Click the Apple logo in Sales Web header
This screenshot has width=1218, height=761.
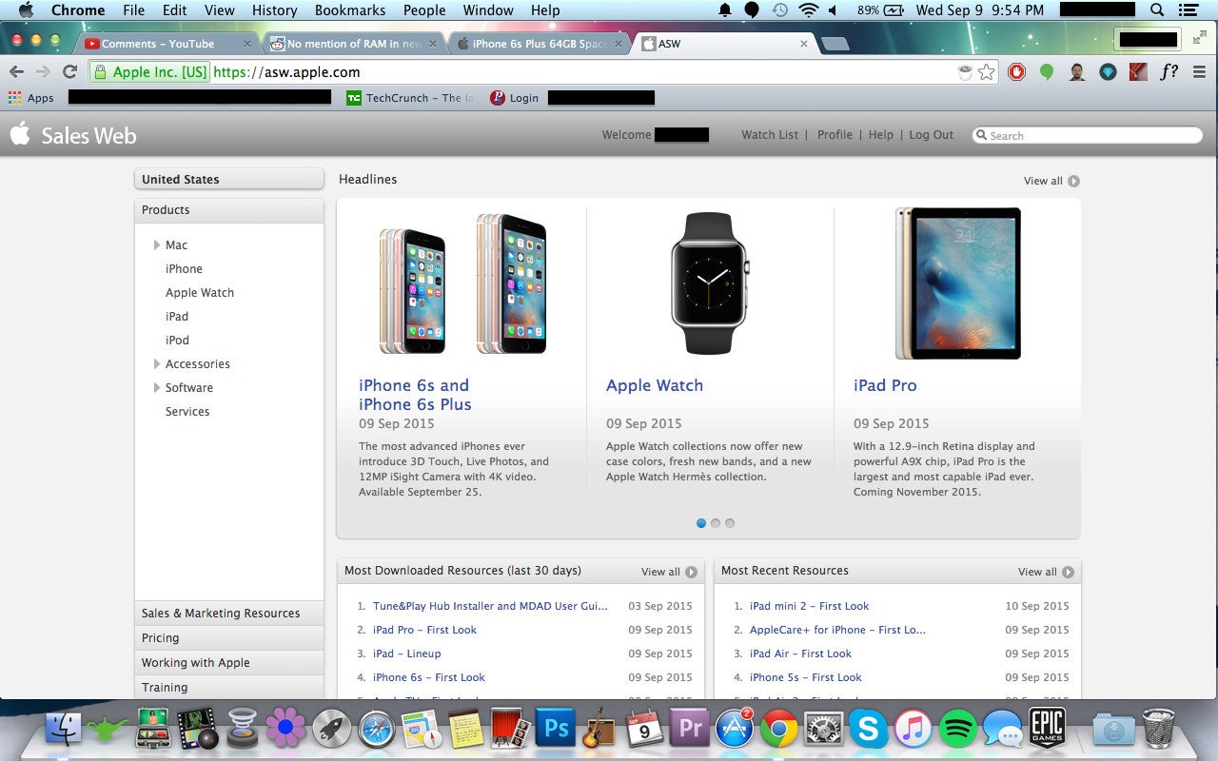[20, 133]
